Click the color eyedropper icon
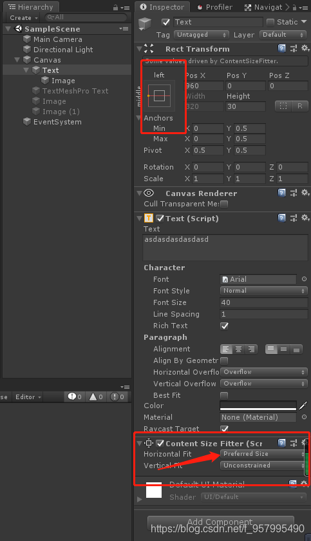The width and height of the screenshot is (311, 541). [x=303, y=406]
